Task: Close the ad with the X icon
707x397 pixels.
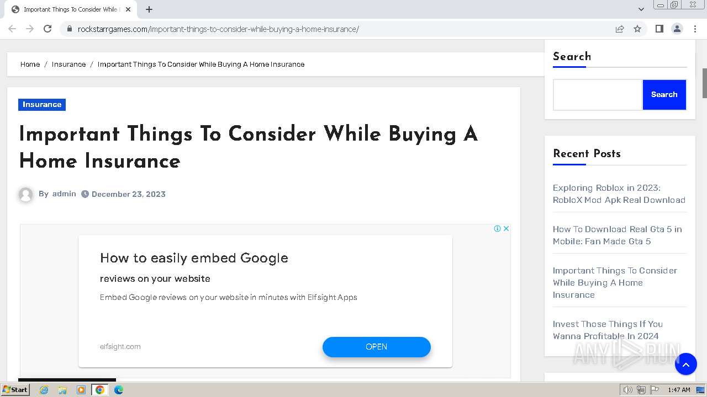Action: coord(505,228)
